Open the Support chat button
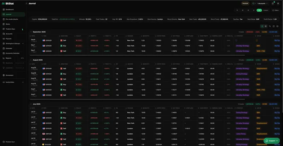The width and height of the screenshot is (283, 146). pyautogui.click(x=271, y=141)
